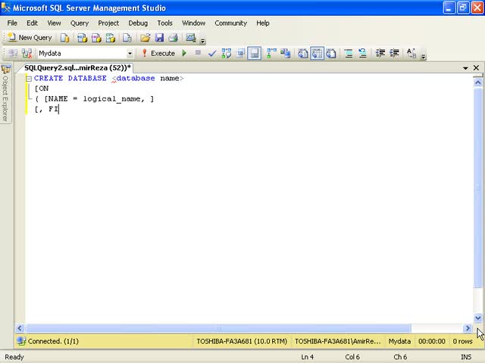This screenshot has width=485, height=363.
Task: Decrease the line indent
Action: (x=380, y=54)
